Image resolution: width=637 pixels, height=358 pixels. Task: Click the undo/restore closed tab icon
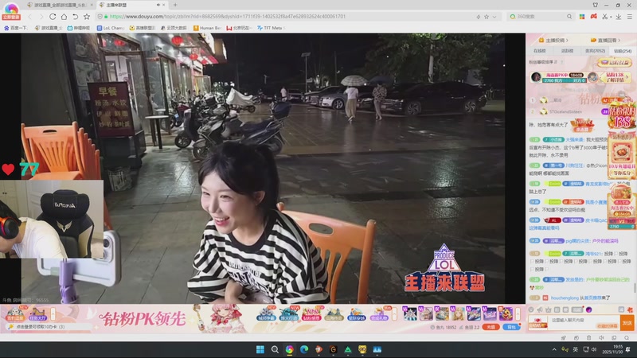(75, 17)
